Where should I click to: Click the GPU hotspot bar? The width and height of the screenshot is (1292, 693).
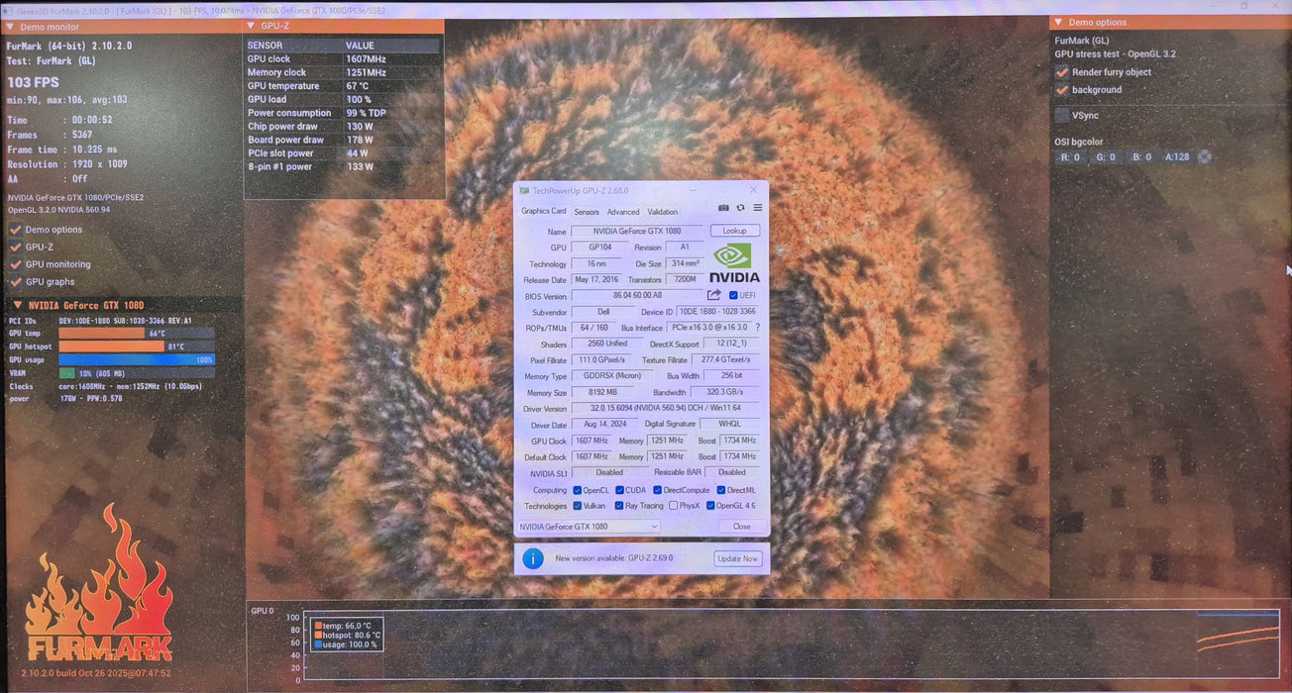point(136,346)
